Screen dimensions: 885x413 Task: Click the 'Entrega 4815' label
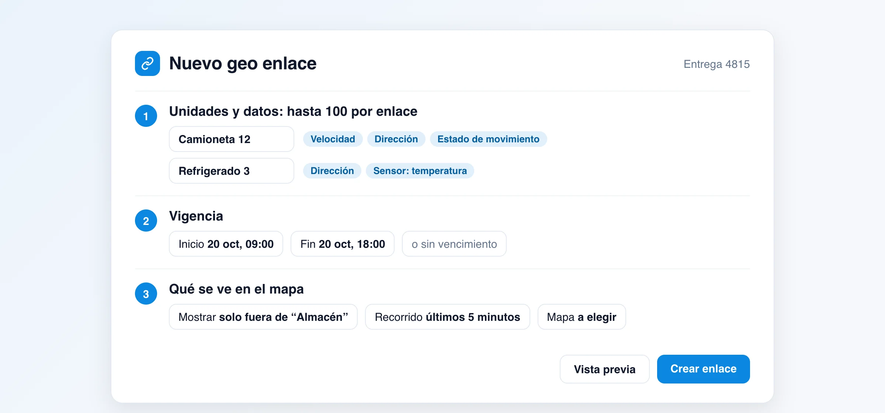coord(716,64)
